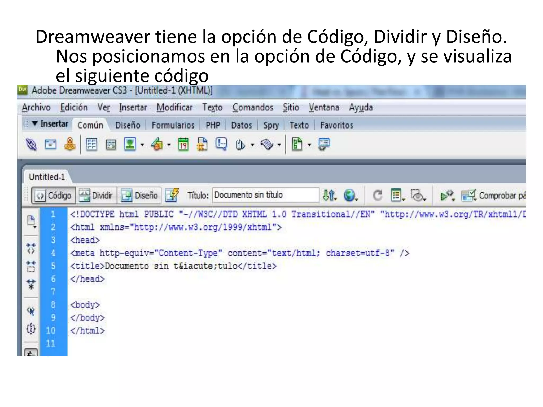Click the Validate markup icon
This screenshot has width=543, height=407.
[448, 196]
